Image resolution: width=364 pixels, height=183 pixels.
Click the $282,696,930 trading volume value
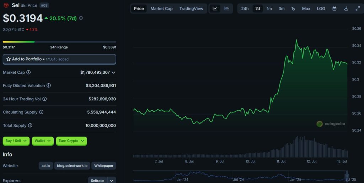pos(102,99)
